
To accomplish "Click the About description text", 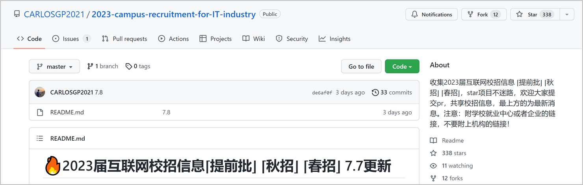I will pyautogui.click(x=493, y=103).
